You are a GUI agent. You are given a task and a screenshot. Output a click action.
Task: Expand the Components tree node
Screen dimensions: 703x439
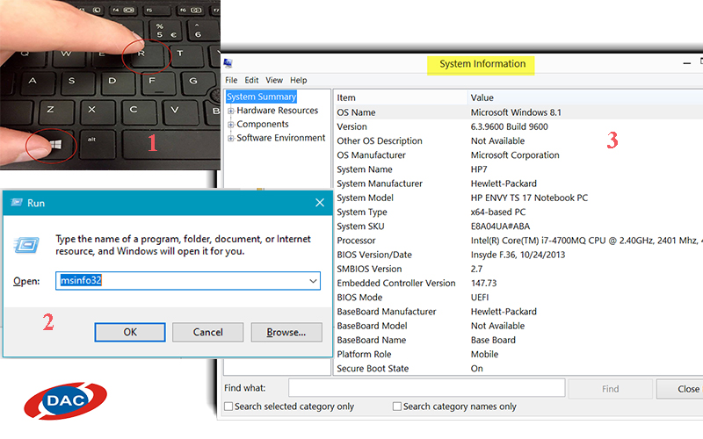(231, 124)
